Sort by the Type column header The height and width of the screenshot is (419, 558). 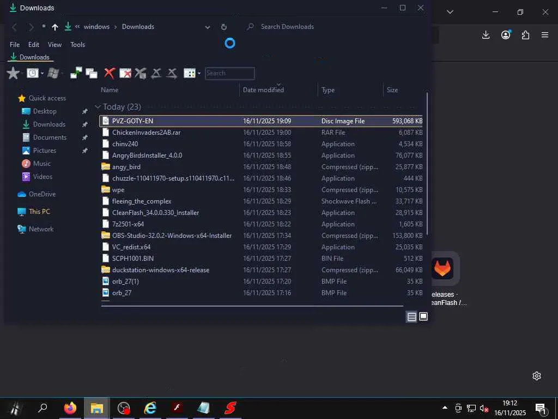pos(327,90)
